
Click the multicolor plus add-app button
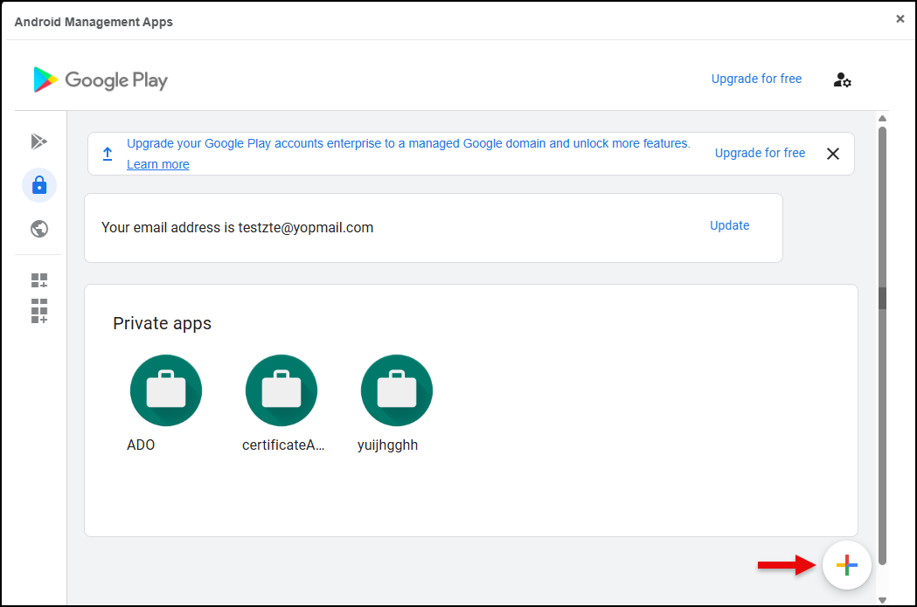click(846, 565)
